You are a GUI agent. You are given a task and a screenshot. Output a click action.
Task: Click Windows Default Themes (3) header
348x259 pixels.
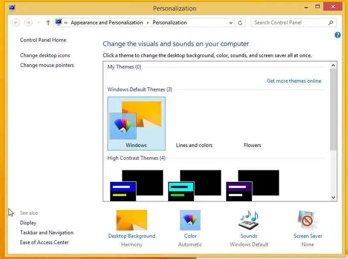[x=140, y=89]
